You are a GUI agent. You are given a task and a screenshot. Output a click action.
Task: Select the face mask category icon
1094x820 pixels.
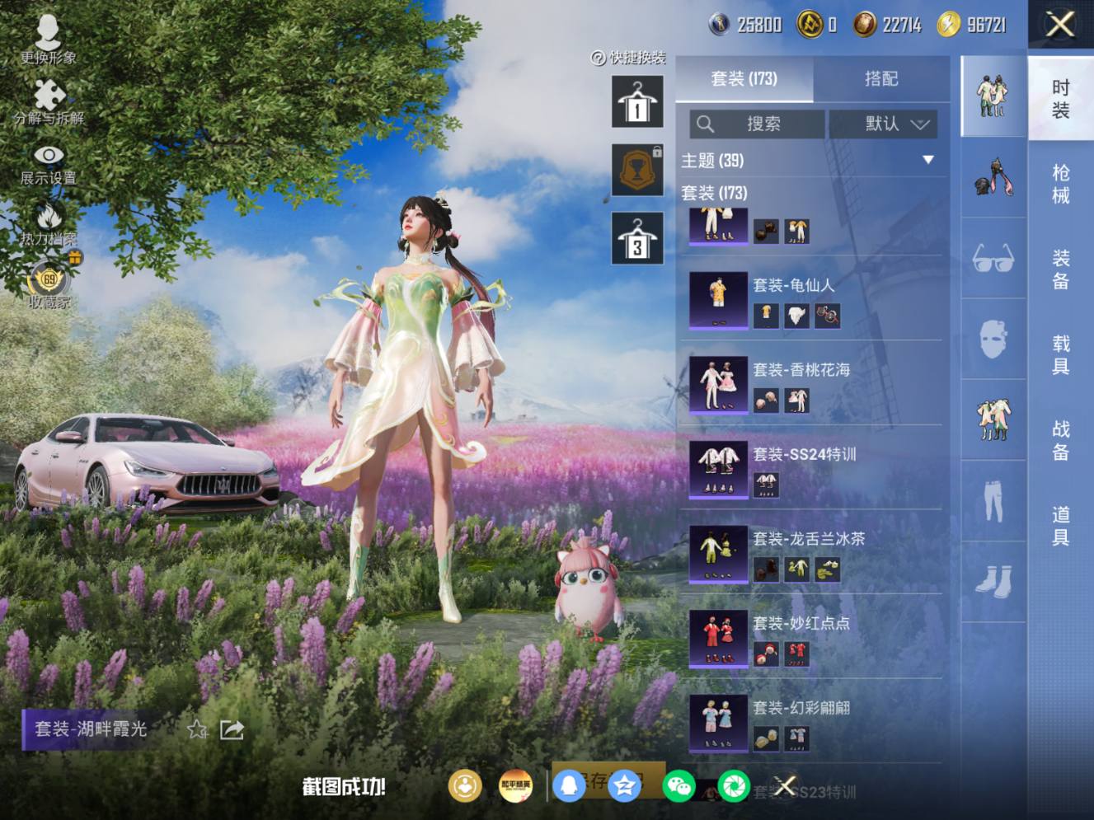[993, 339]
